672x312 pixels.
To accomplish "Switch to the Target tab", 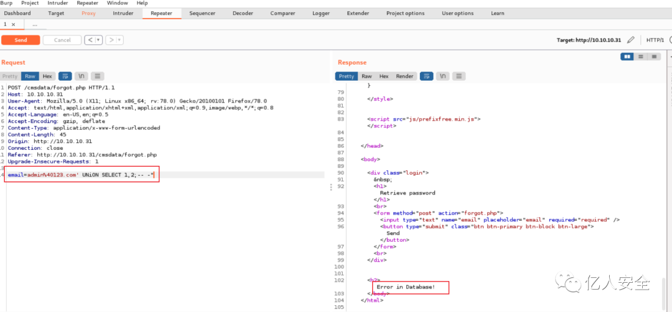I will pyautogui.click(x=56, y=13).
